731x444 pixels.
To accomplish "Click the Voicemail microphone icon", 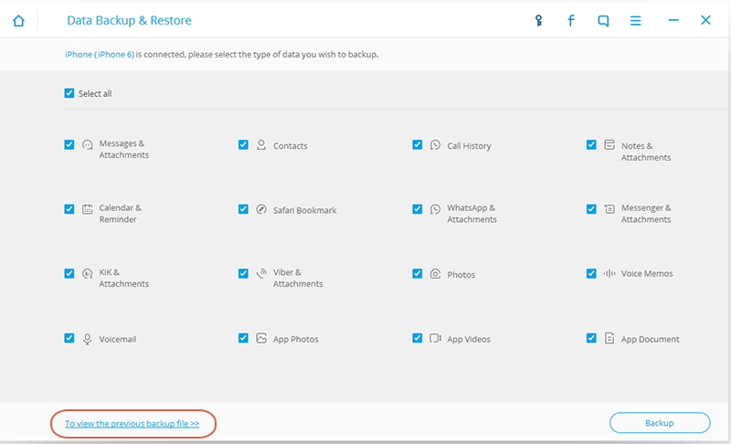I will coord(87,339).
